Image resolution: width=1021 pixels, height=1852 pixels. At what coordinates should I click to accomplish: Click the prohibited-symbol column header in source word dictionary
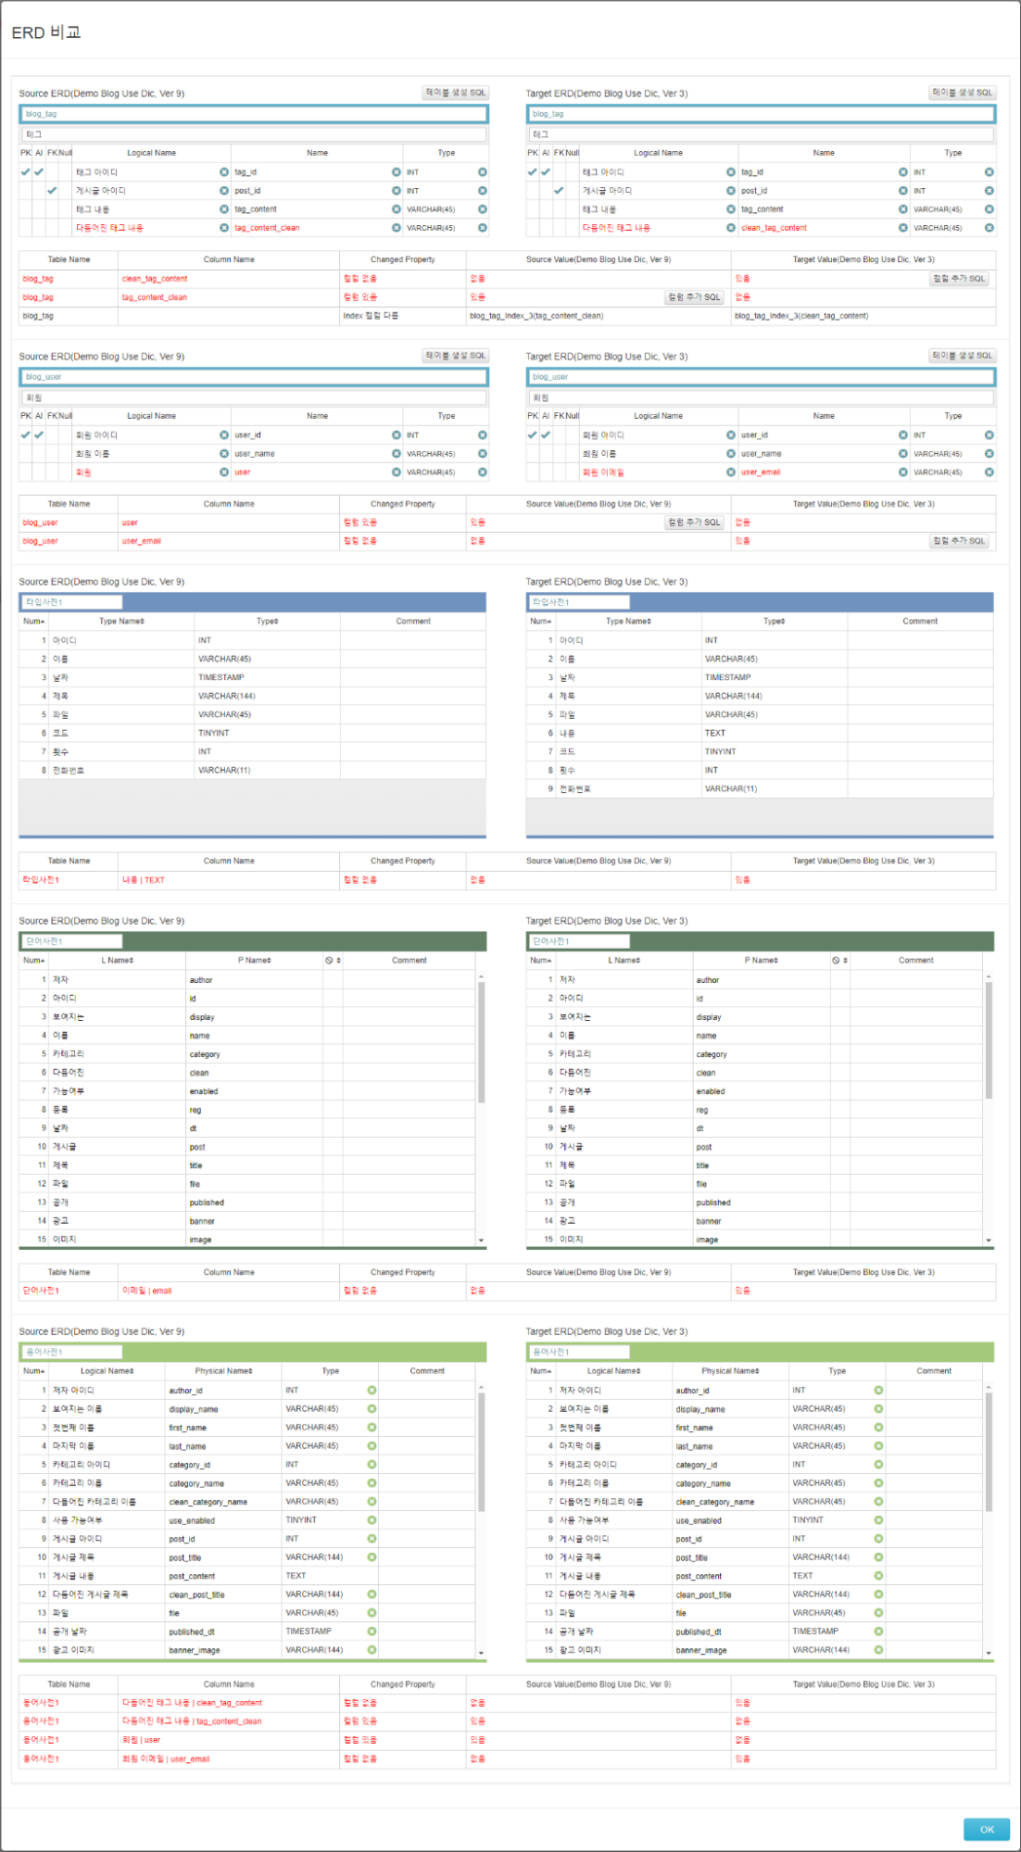tap(333, 961)
